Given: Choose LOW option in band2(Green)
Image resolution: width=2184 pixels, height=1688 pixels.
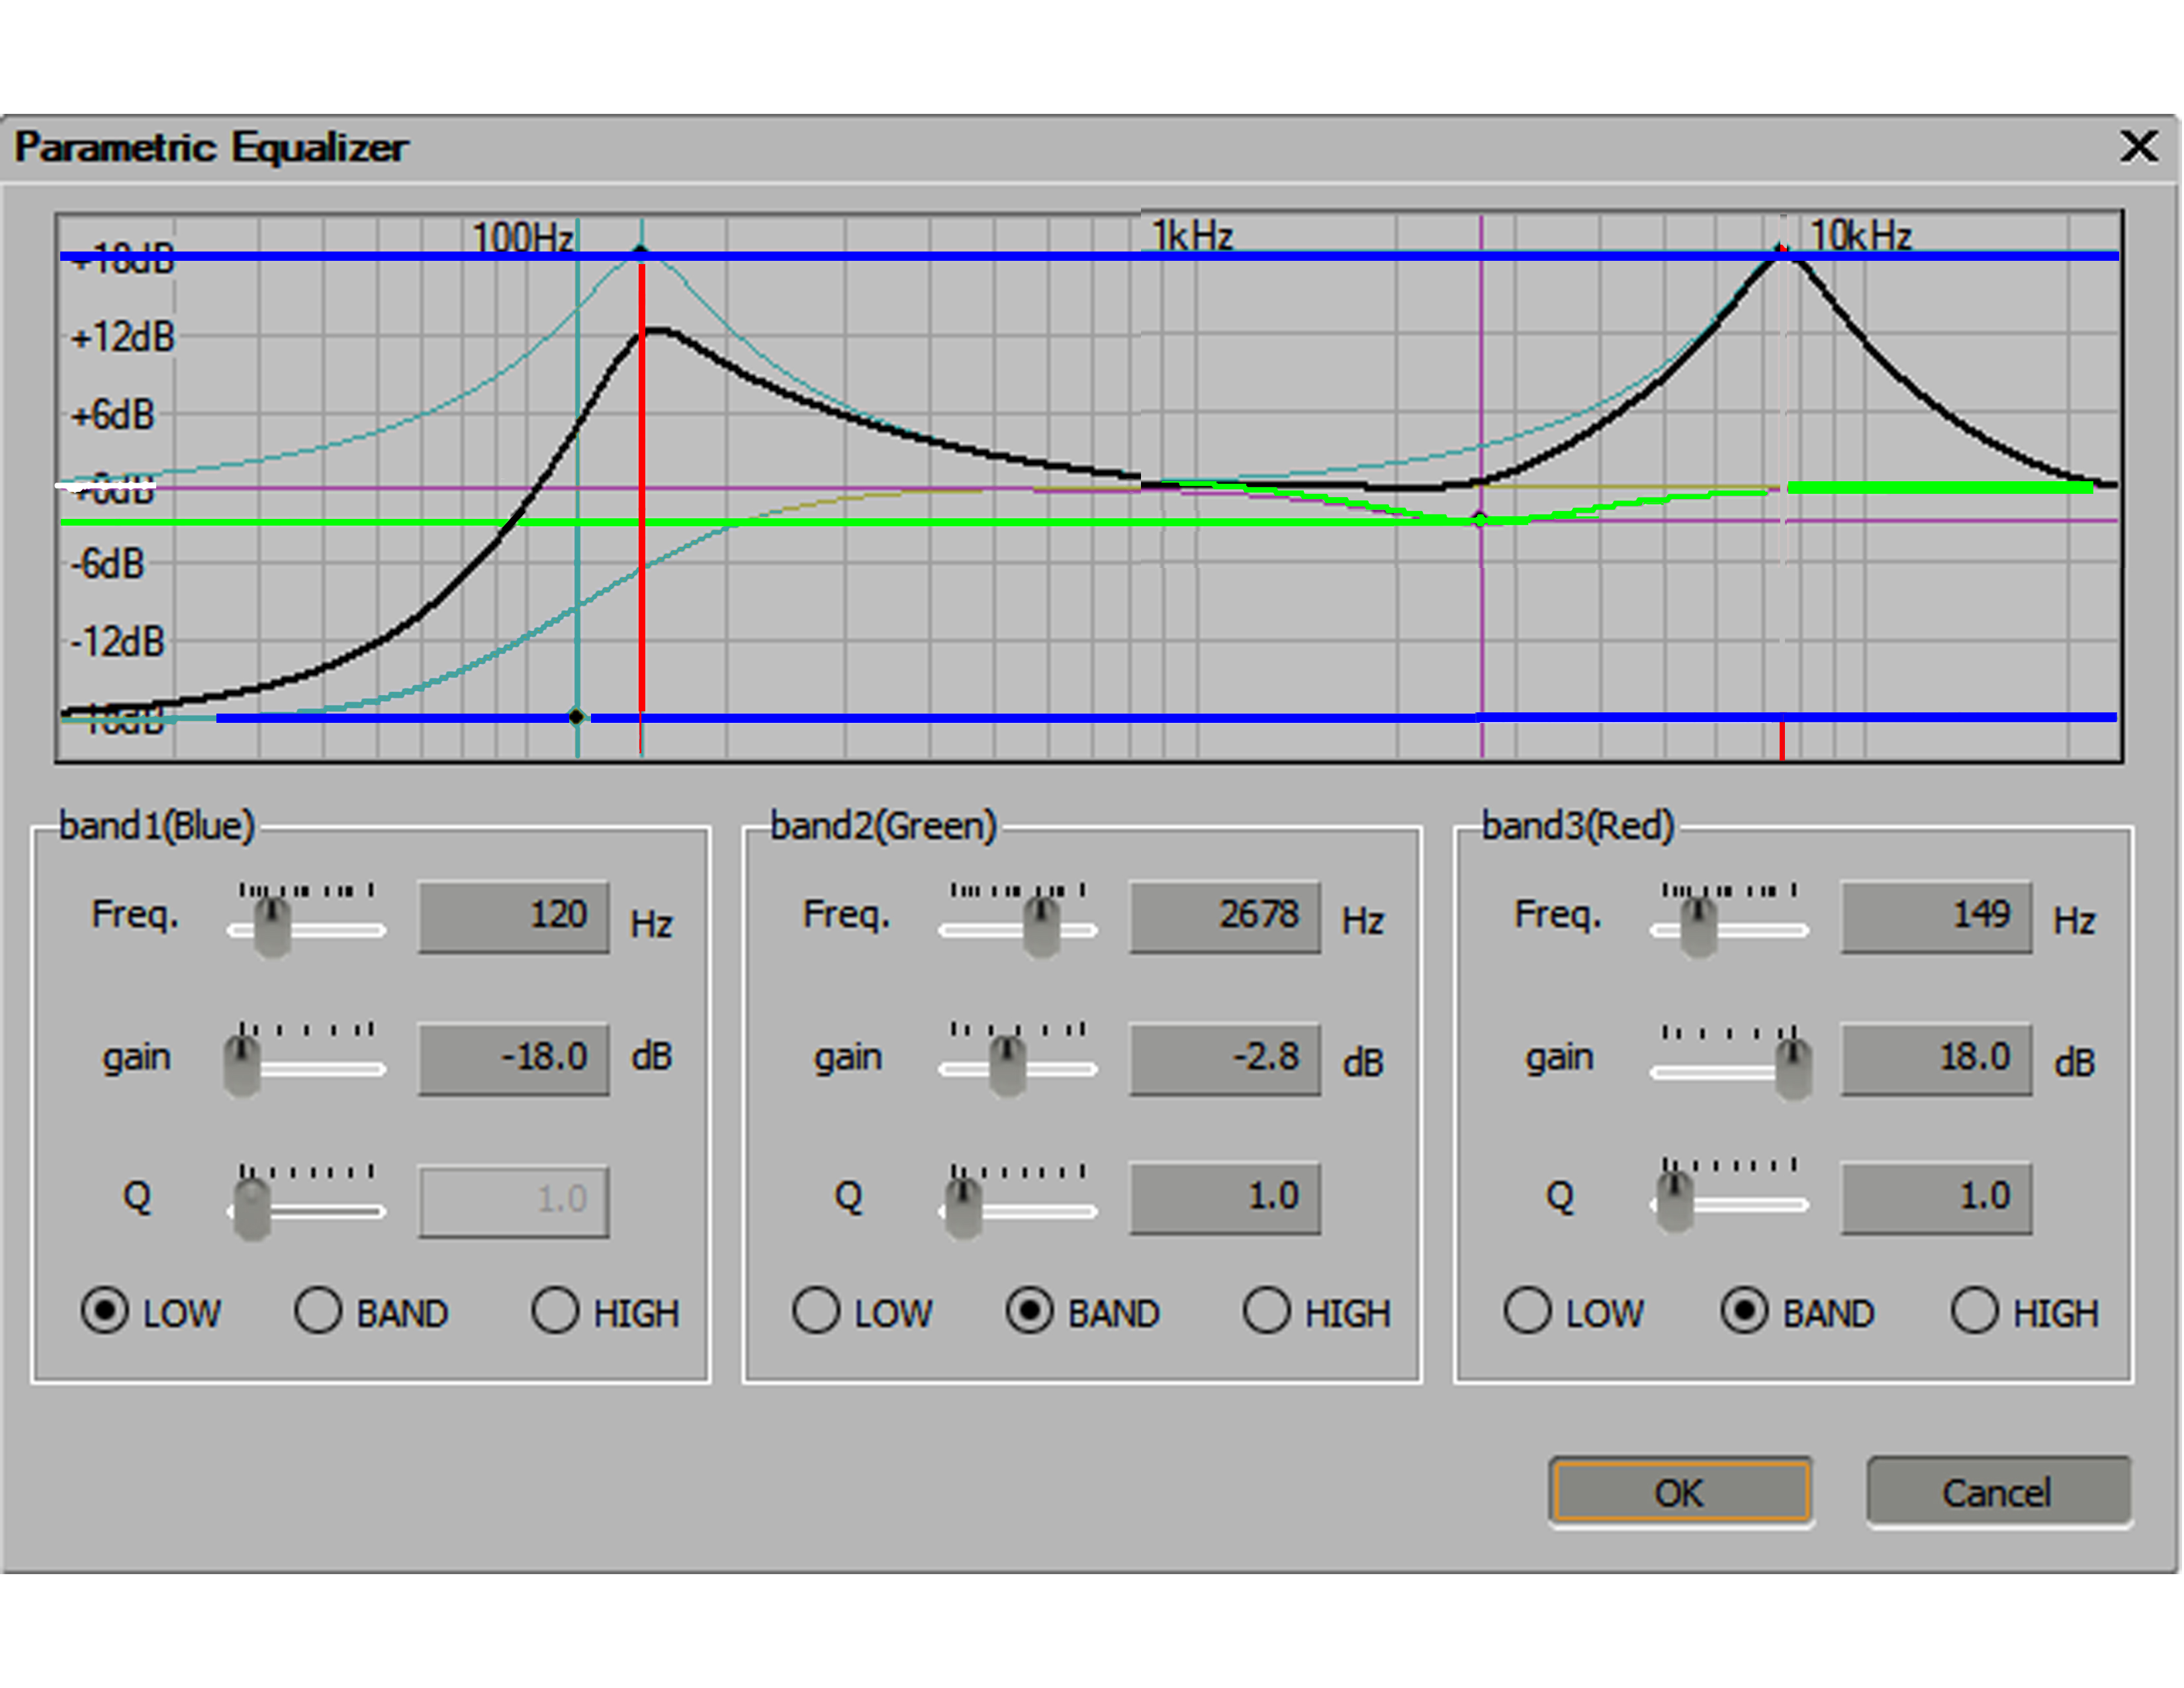Looking at the screenshot, I should (816, 1311).
